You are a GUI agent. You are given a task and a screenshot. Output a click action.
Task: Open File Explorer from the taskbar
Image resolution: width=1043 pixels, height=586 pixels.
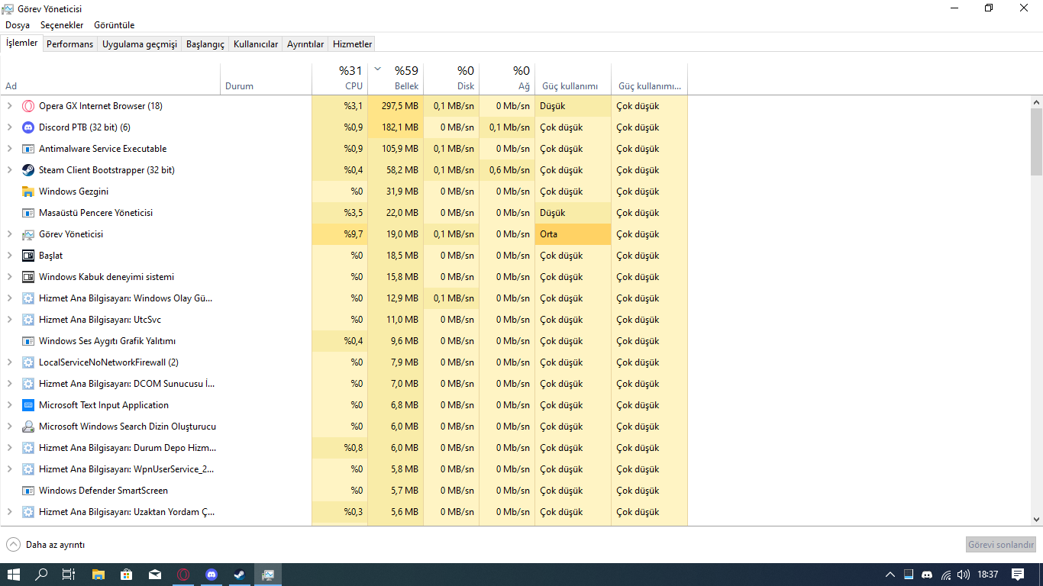[98, 575]
